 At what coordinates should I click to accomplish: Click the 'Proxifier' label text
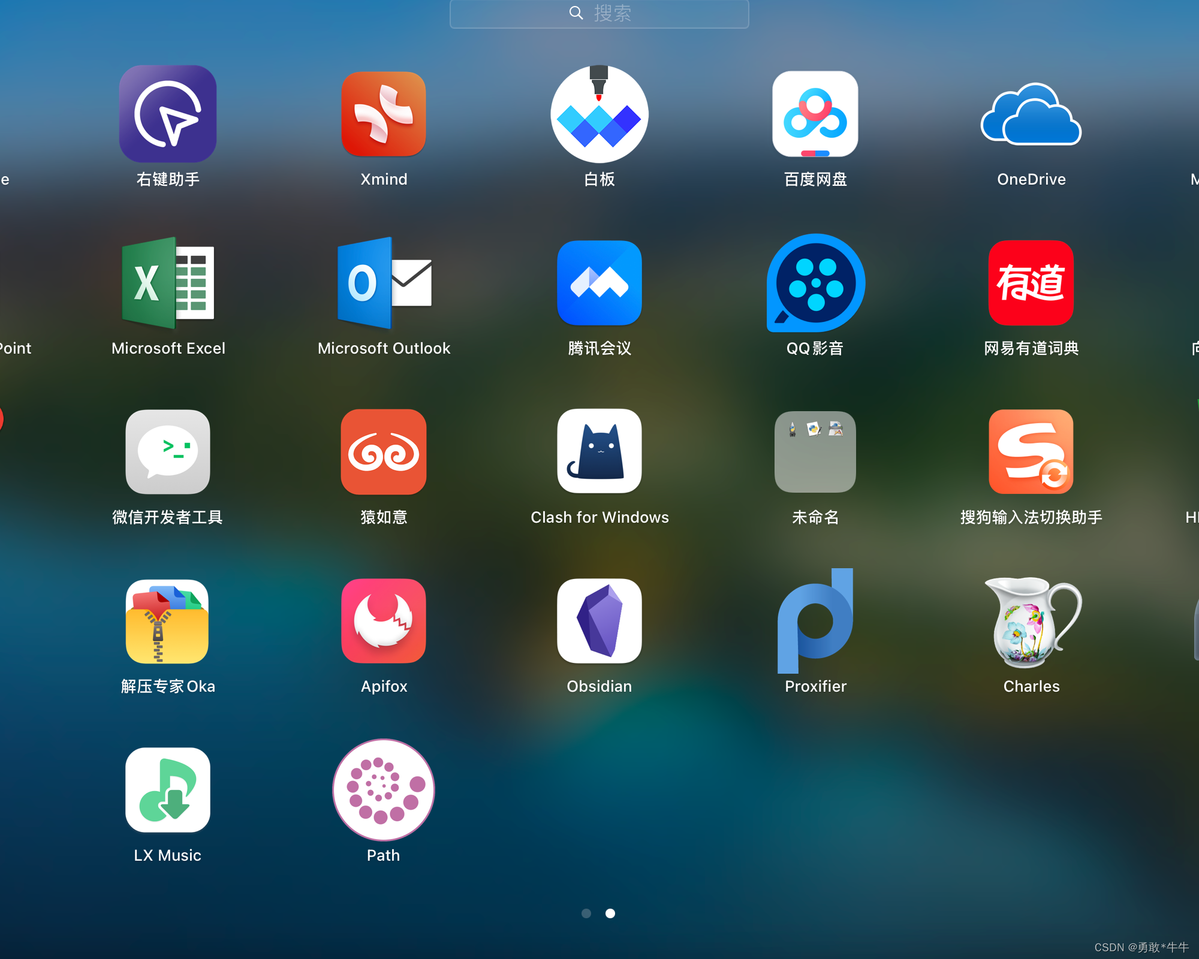click(815, 686)
